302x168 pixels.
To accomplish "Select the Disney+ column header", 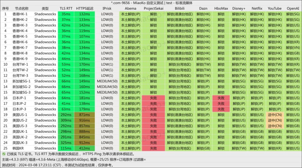I will point(239,9).
